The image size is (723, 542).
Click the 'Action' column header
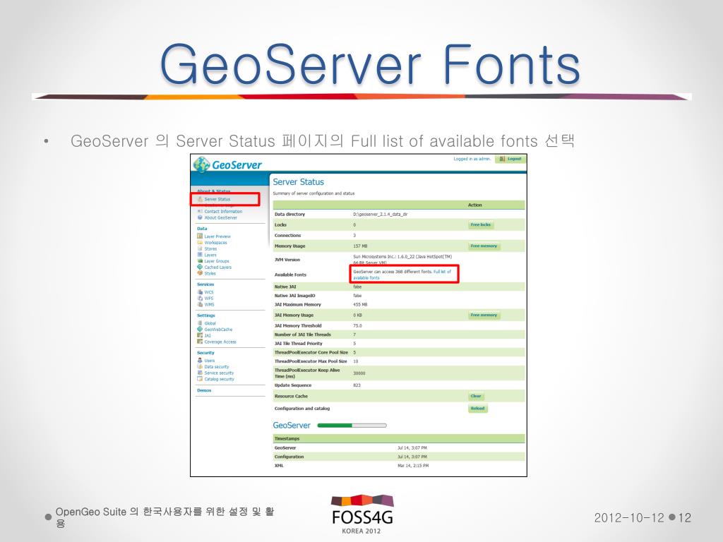click(475, 205)
